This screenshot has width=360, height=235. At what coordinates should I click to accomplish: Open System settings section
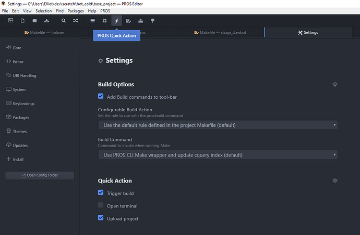point(16,89)
